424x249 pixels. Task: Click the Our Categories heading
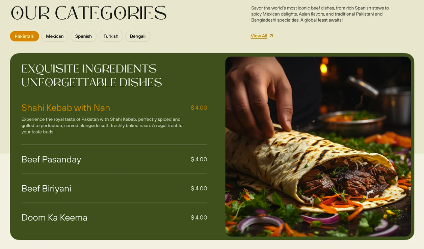coord(88,13)
